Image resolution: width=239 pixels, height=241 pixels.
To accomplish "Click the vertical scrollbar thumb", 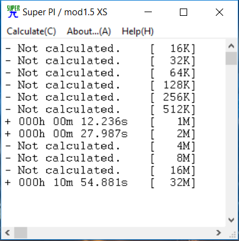I will pos(231,58).
